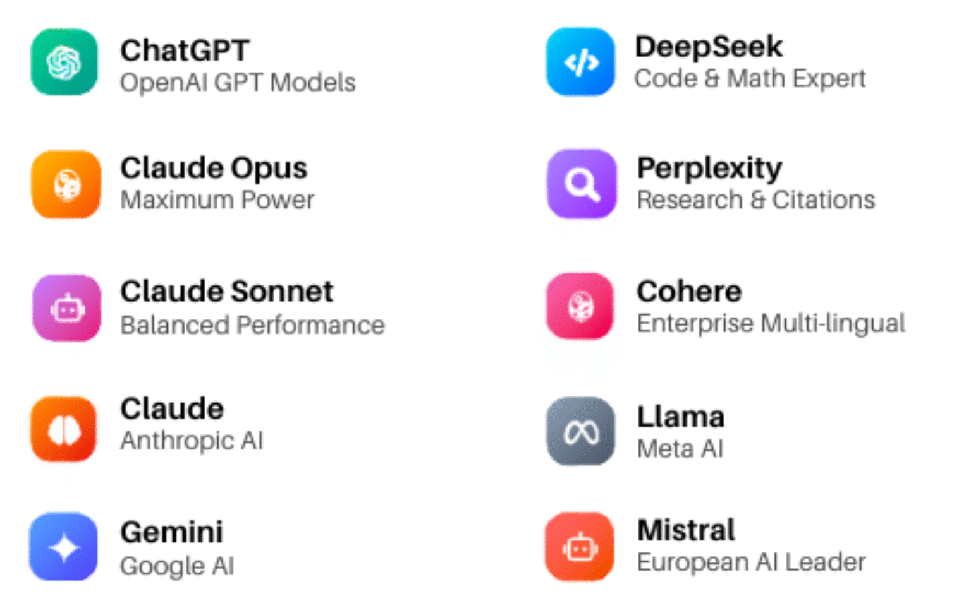
Task: Select the orange Claude Opus icon
Action: coord(66,184)
